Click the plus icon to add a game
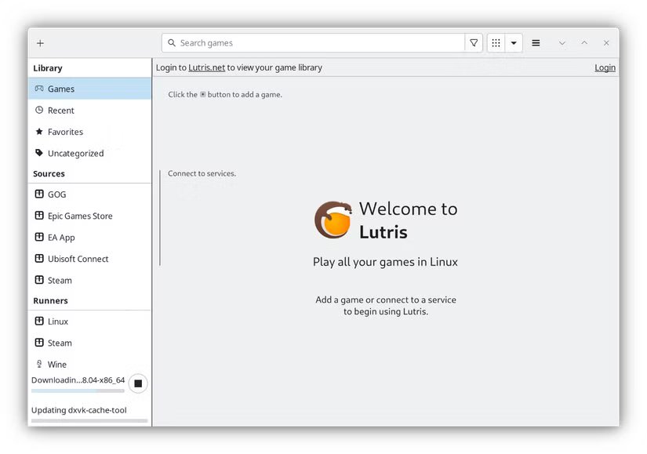Screen dimensions: 647x454 [x=40, y=43]
